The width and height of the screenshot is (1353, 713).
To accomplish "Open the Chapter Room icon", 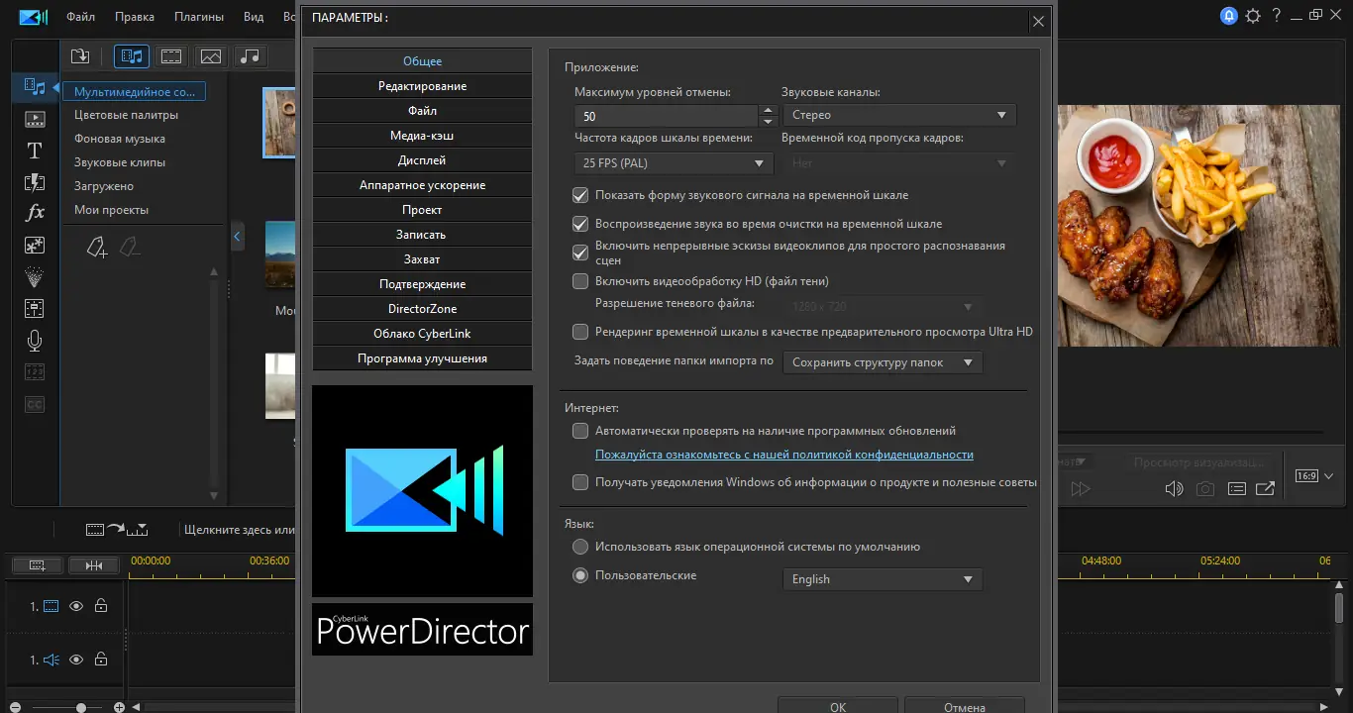I will pyautogui.click(x=35, y=372).
